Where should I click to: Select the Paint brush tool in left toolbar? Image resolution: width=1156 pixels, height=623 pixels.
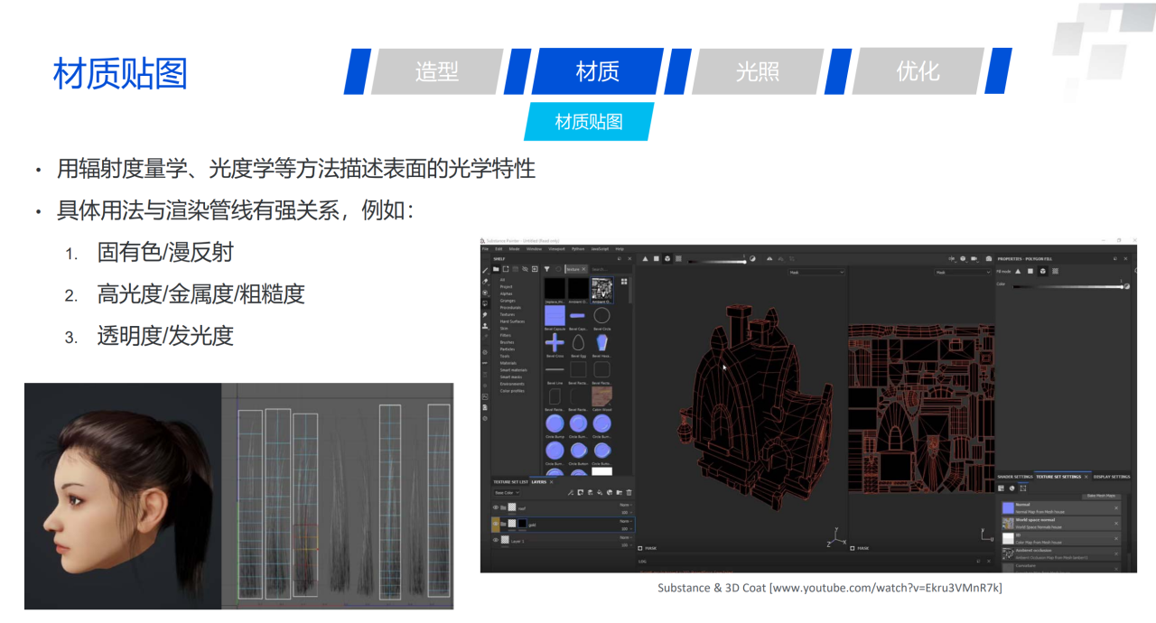(x=485, y=271)
